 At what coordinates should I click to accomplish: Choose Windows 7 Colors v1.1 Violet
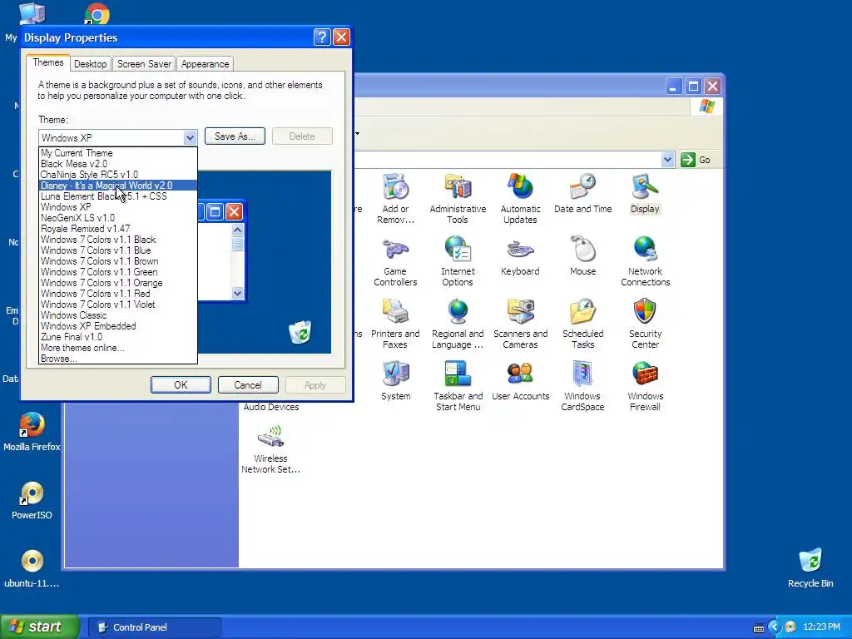pos(118,305)
